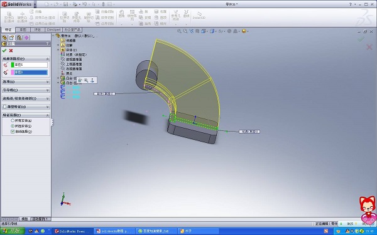Select the Linear Pattern tool (线性阵列)
This screenshot has width=377, height=235.
[132, 16]
